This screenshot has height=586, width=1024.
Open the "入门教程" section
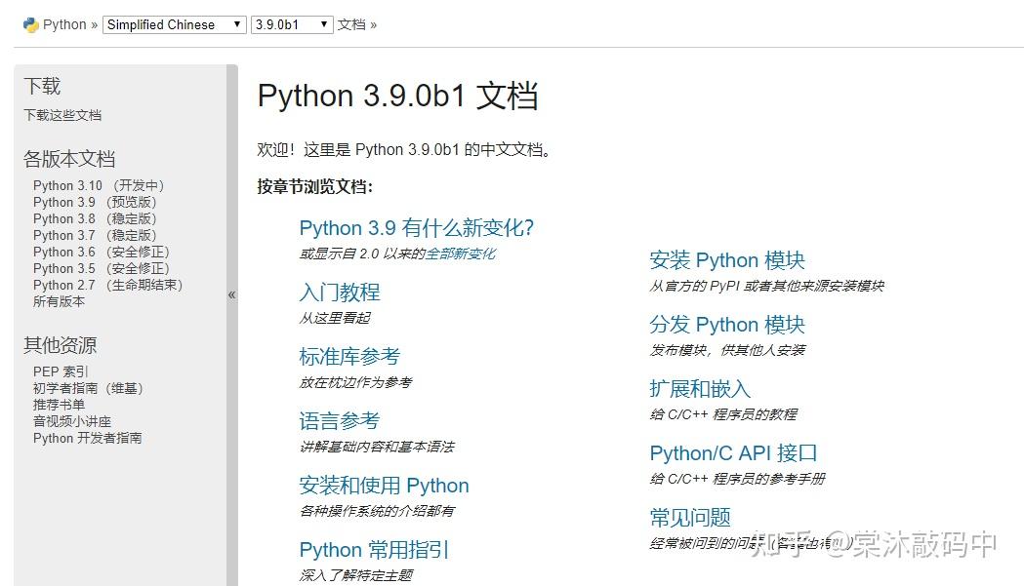[339, 291]
